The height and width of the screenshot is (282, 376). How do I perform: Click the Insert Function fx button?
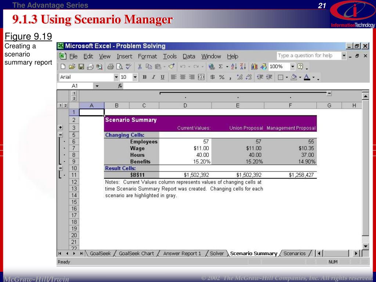click(x=120, y=86)
